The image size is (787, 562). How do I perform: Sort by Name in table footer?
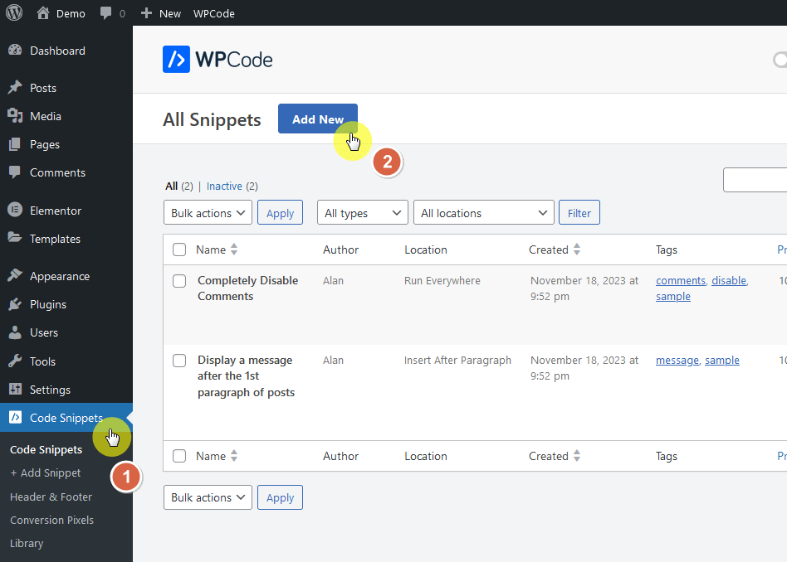pyautogui.click(x=217, y=456)
